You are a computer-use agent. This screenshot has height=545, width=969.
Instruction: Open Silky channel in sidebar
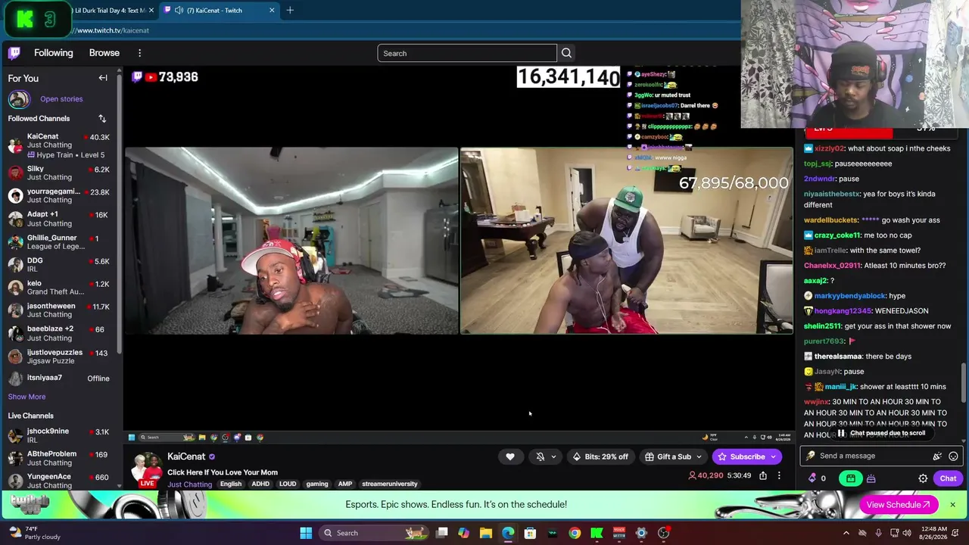click(59, 173)
